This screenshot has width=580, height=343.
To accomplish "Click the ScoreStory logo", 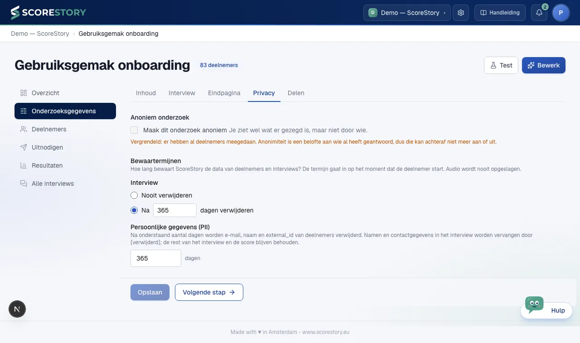I will [x=48, y=13].
